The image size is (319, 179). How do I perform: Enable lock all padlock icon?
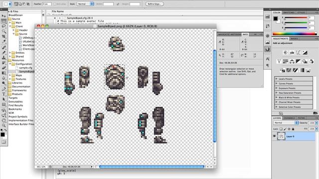point(293,129)
